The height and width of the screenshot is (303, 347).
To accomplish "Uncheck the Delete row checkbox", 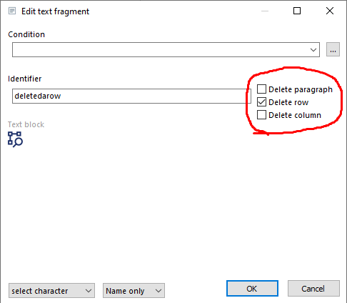I will (261, 102).
